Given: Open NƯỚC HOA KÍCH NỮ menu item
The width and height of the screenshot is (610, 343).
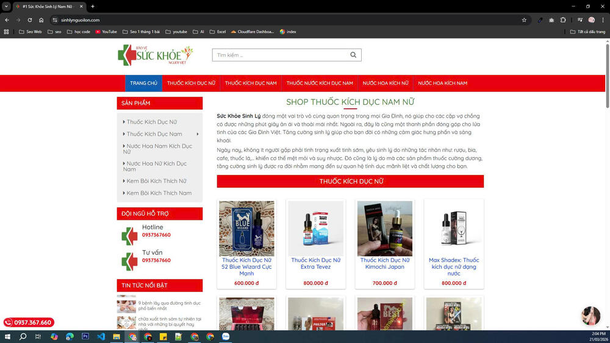Looking at the screenshot, I should pyautogui.click(x=386, y=83).
